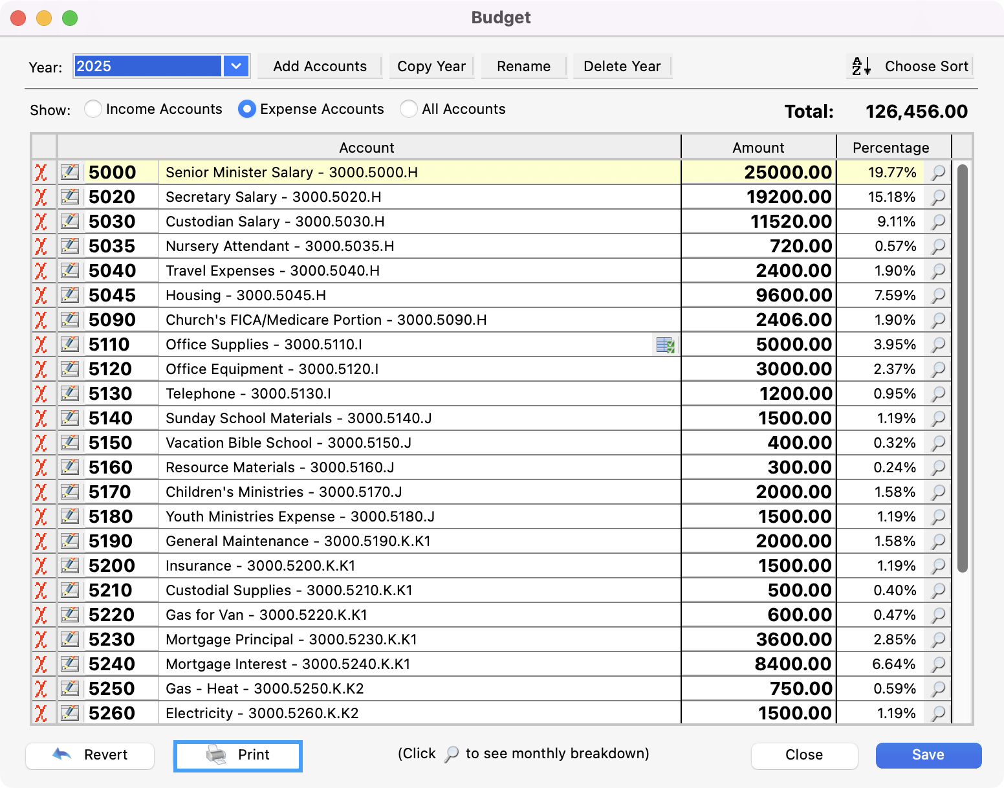The height and width of the screenshot is (788, 1004).
Task: View monthly breakdown for Mortgage Interest
Action: pos(938,664)
